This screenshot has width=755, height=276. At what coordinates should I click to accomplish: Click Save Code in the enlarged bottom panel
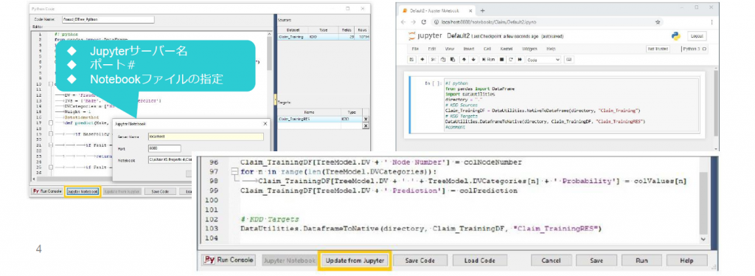pyautogui.click(x=420, y=261)
